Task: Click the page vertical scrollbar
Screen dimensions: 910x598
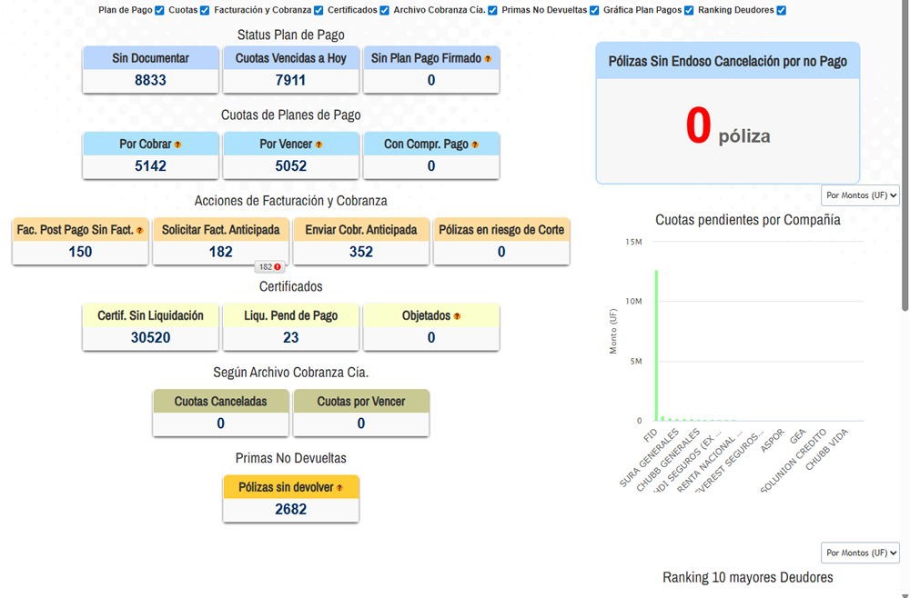Action: pos(905,182)
